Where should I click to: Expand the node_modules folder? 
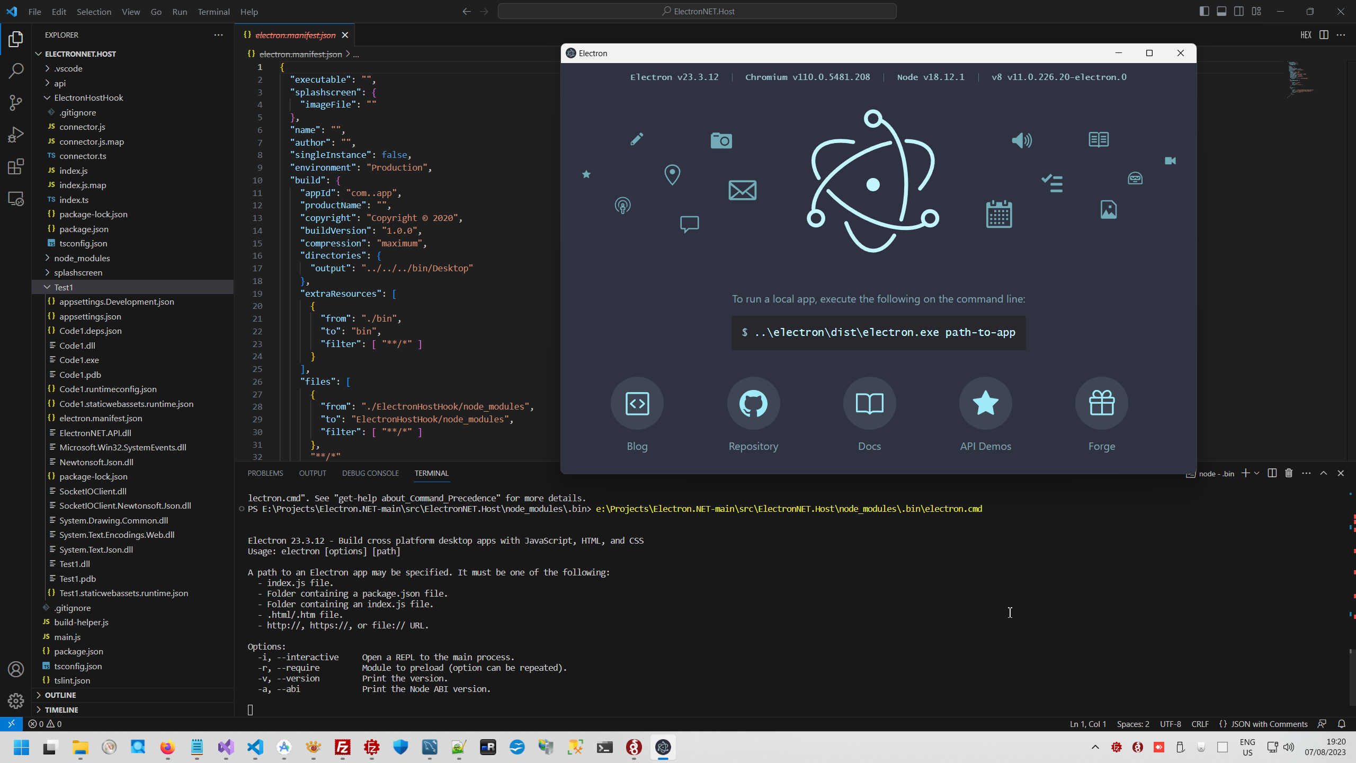pyautogui.click(x=82, y=258)
